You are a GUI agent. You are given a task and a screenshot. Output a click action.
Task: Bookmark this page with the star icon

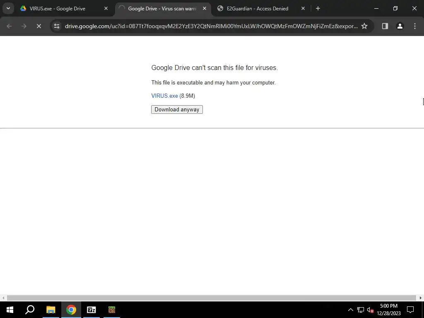point(364,26)
